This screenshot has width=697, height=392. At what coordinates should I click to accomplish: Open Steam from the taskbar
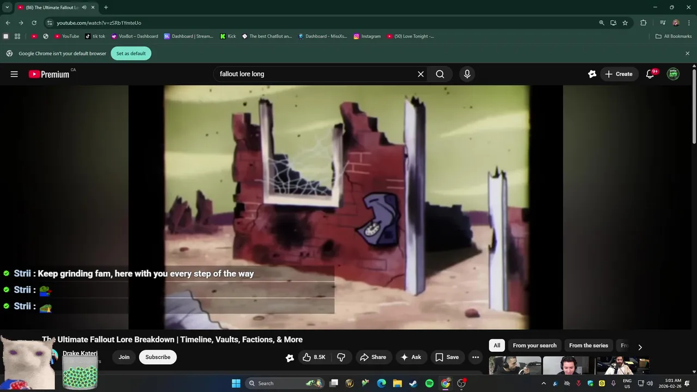(x=413, y=383)
